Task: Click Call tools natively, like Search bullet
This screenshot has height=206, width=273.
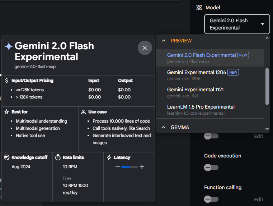Action: [x=121, y=128]
